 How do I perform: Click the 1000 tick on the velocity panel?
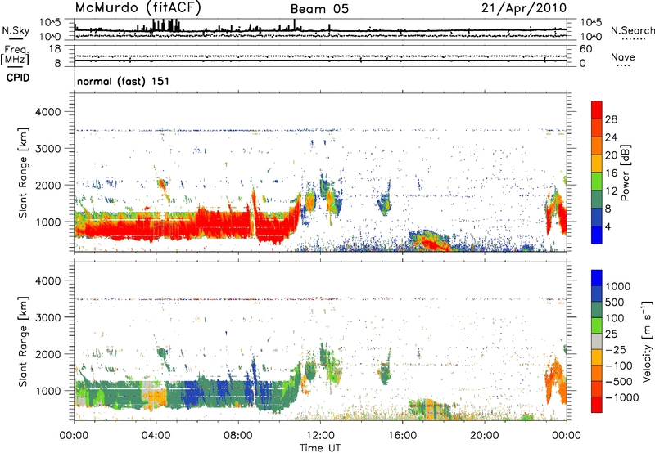click(48, 391)
